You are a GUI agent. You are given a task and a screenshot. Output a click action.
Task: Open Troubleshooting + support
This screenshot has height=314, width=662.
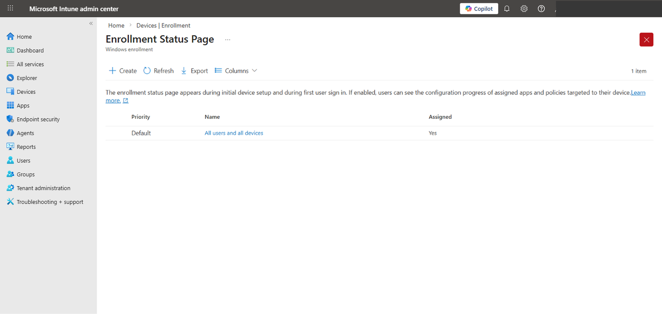tap(50, 201)
